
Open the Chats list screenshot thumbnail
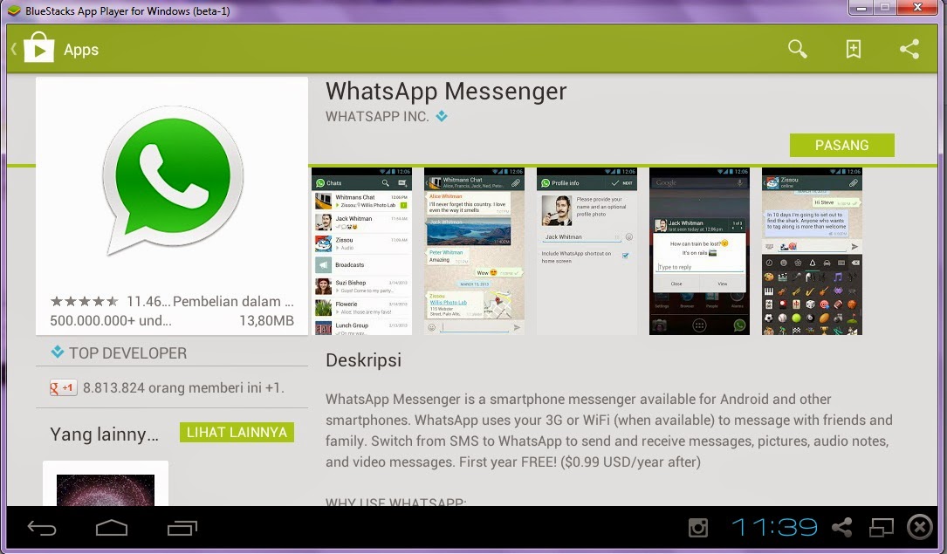[361, 251]
